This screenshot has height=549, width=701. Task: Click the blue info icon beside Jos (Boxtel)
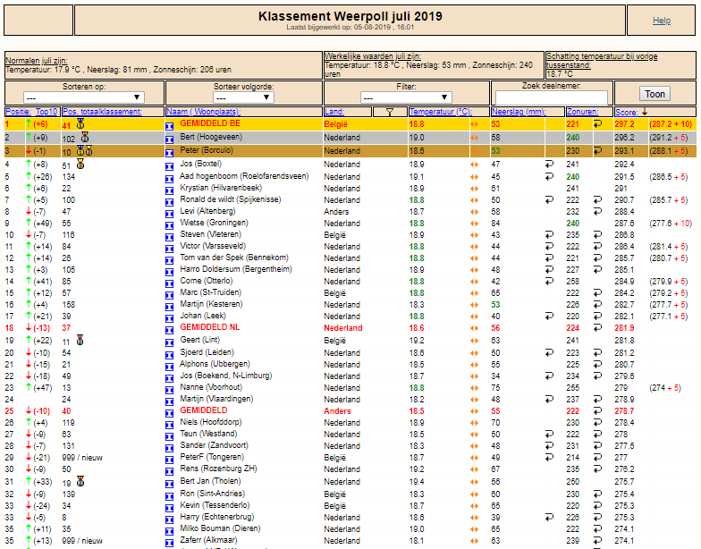170,166
